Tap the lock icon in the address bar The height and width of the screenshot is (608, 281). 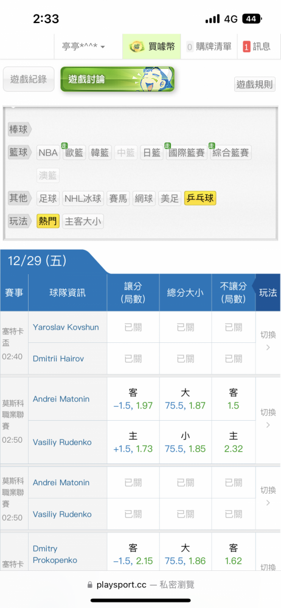coord(90,584)
